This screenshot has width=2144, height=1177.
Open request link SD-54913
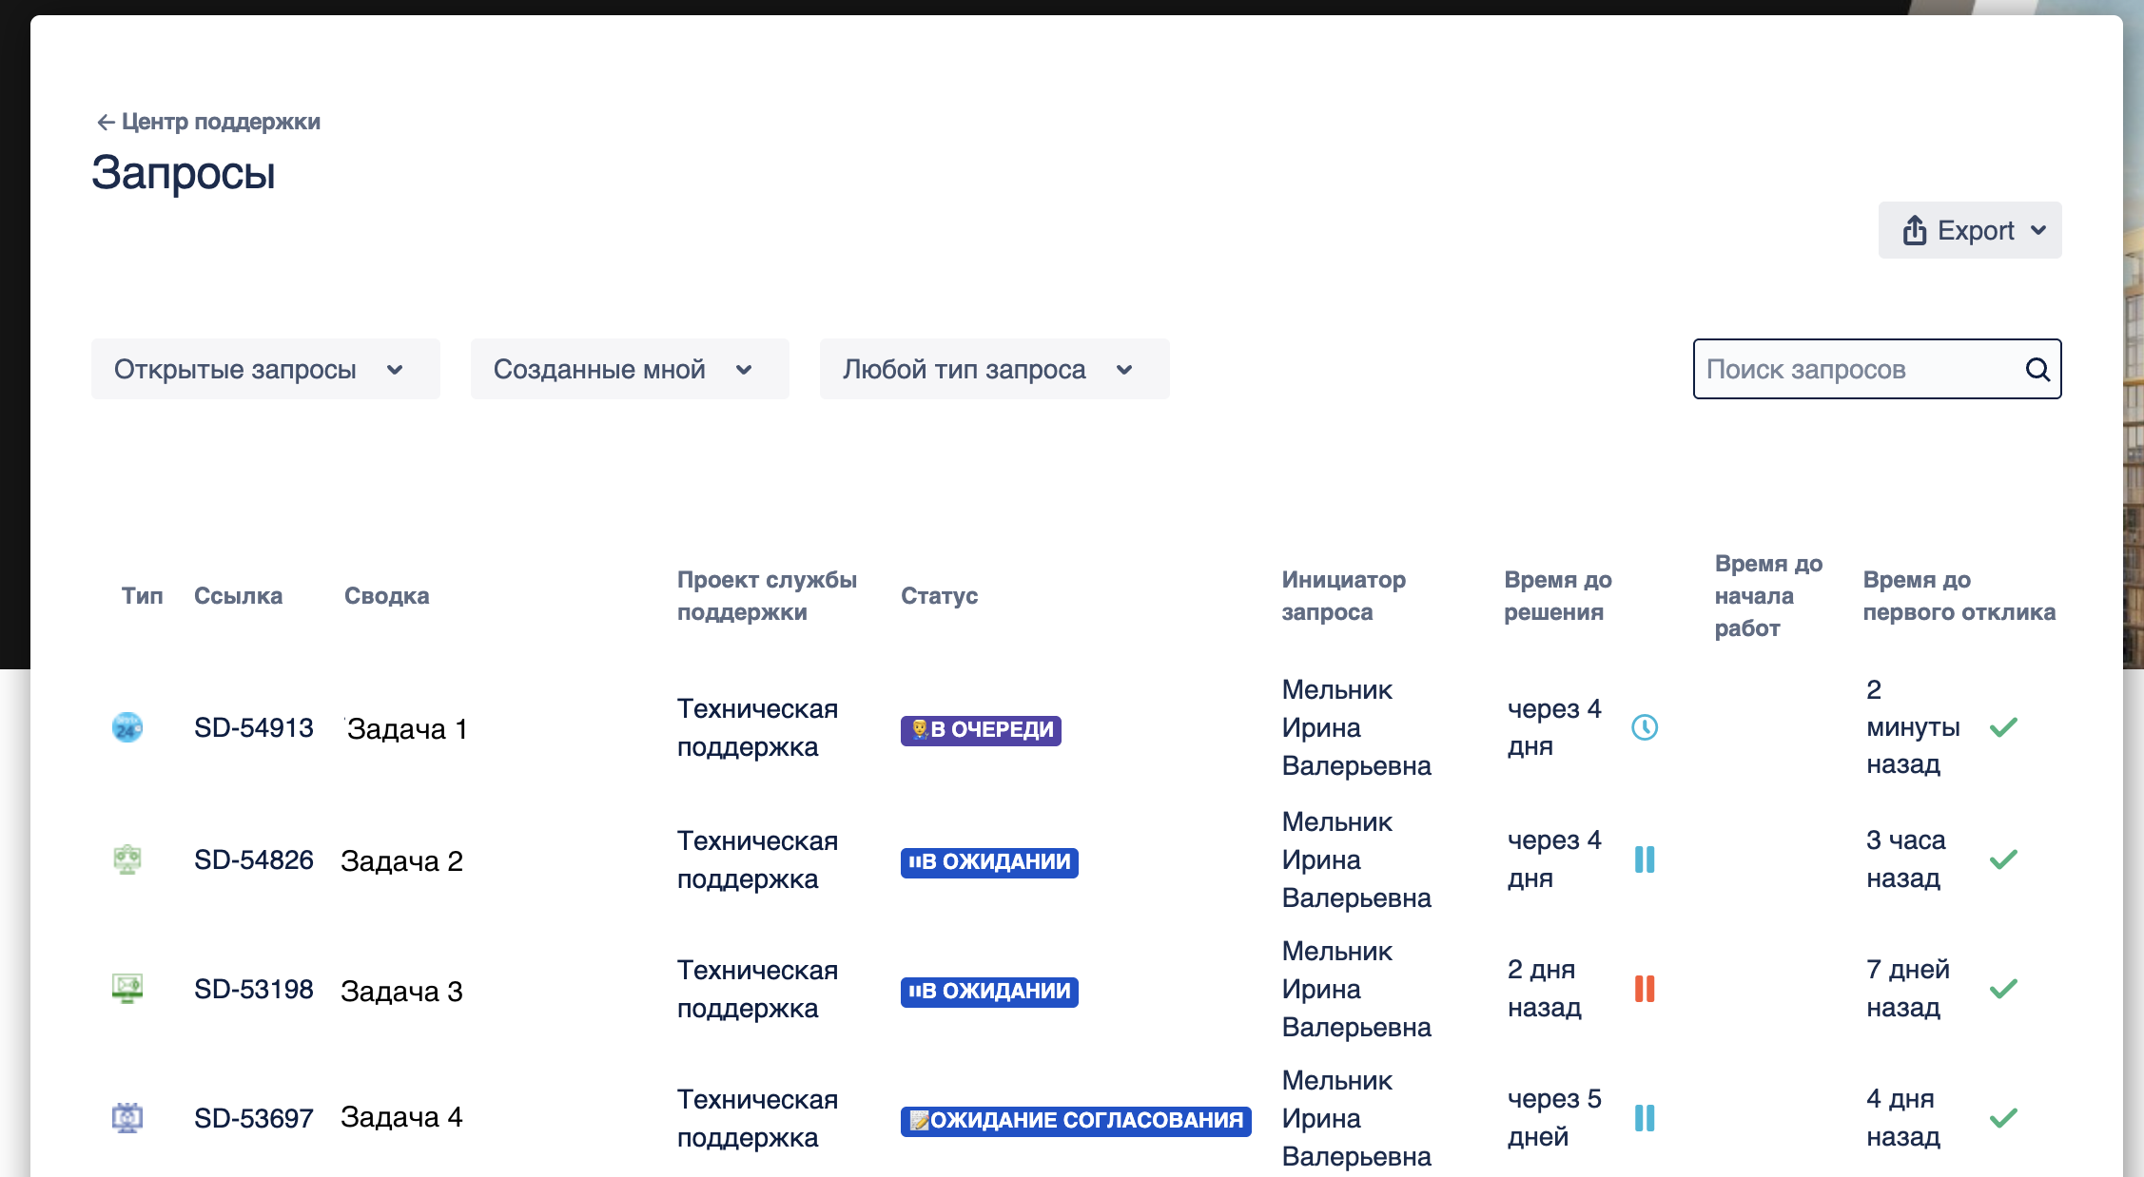(253, 728)
